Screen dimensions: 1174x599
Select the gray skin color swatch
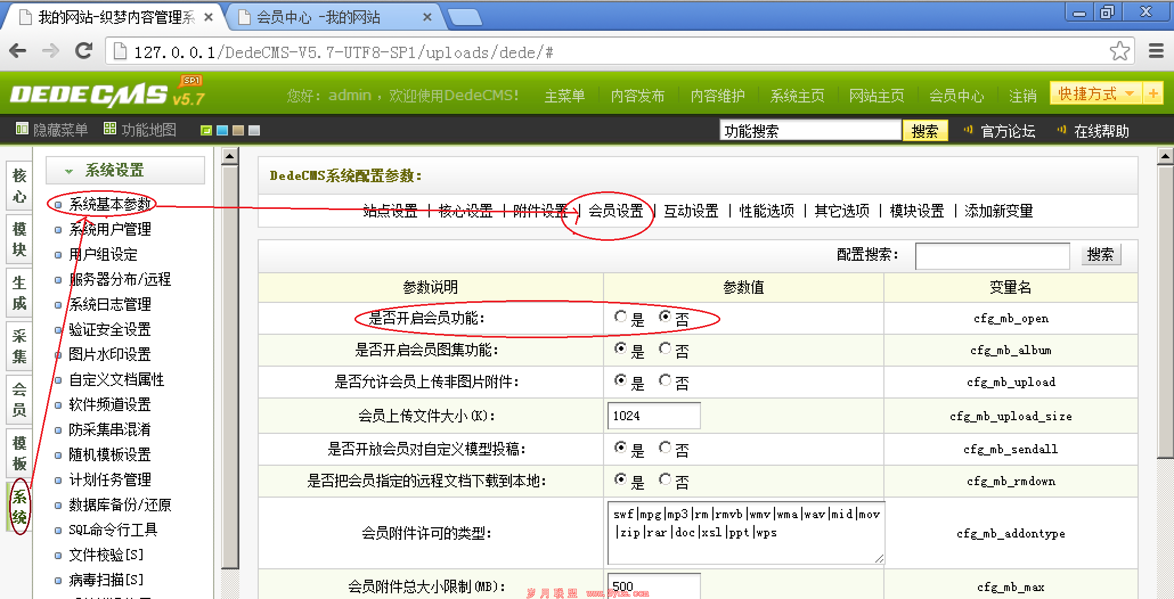tap(254, 130)
